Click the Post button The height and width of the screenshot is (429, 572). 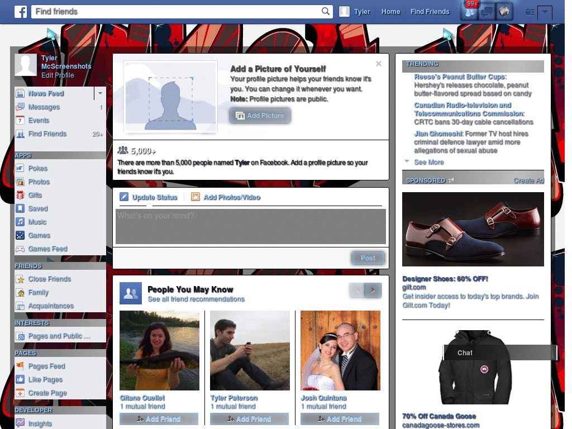pyautogui.click(x=368, y=258)
